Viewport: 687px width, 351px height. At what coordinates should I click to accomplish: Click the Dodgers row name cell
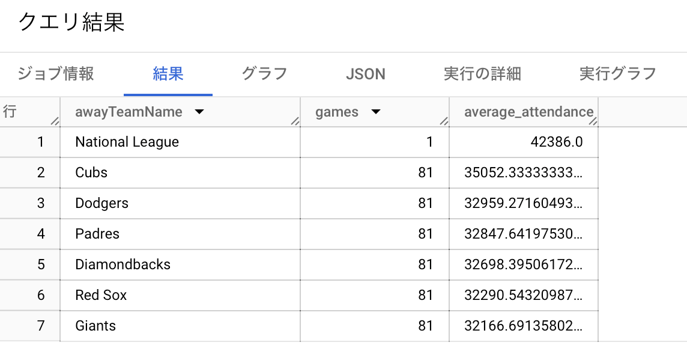point(180,204)
